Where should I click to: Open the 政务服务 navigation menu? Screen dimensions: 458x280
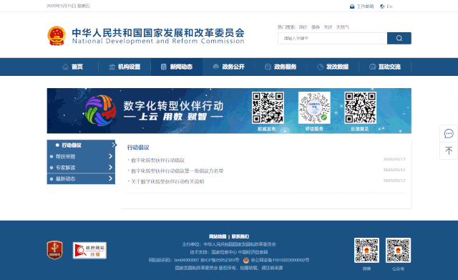[281, 67]
